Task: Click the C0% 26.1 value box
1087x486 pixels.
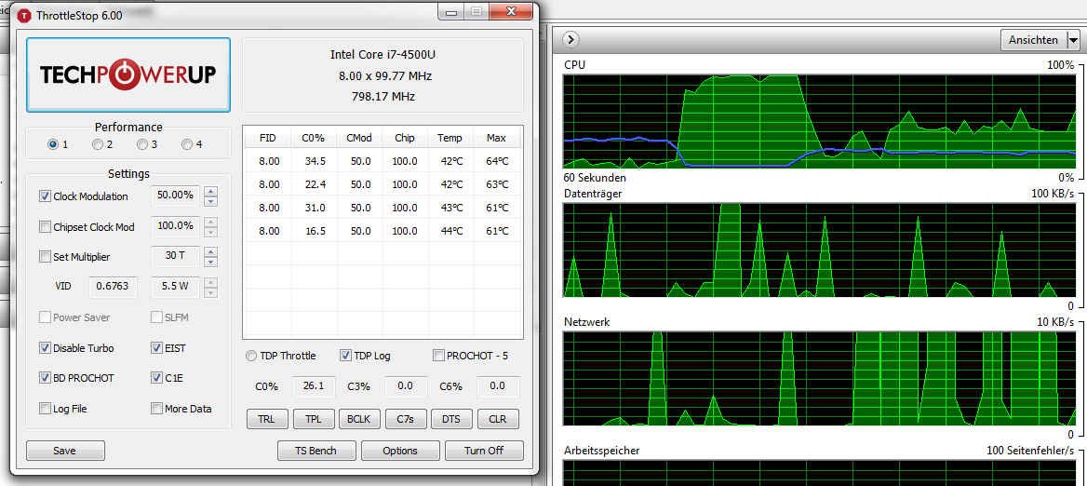Action: click(314, 385)
